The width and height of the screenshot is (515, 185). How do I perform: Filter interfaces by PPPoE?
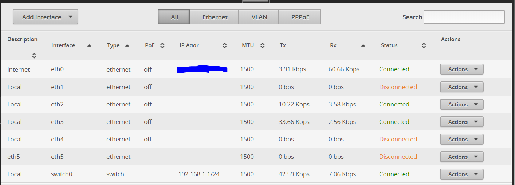(300, 17)
